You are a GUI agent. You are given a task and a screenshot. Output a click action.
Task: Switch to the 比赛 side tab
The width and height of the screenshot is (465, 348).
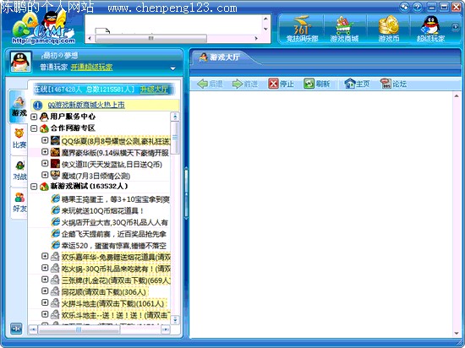point(19,139)
